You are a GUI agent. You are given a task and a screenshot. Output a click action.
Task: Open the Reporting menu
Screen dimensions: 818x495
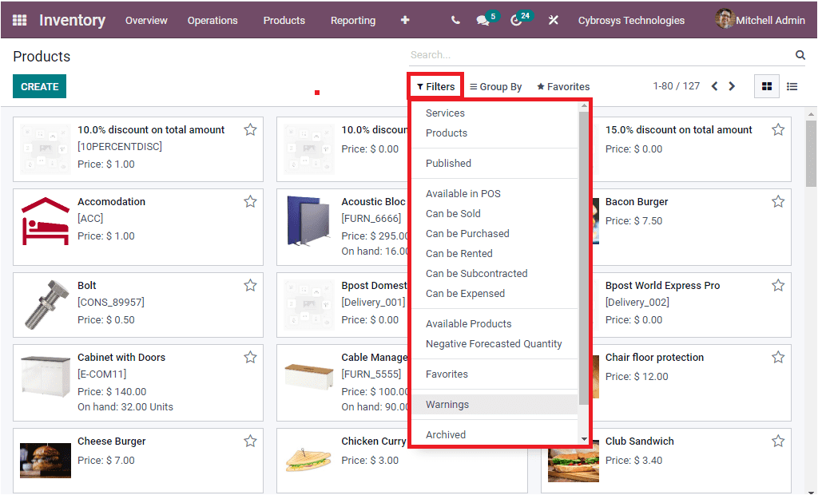pyautogui.click(x=352, y=20)
